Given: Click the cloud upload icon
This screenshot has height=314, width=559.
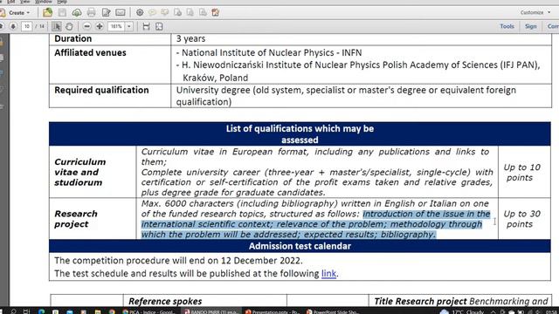Looking at the screenshot, I should pos(77,12).
